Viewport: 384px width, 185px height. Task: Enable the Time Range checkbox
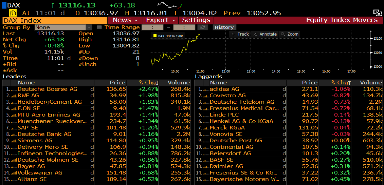[99, 27]
